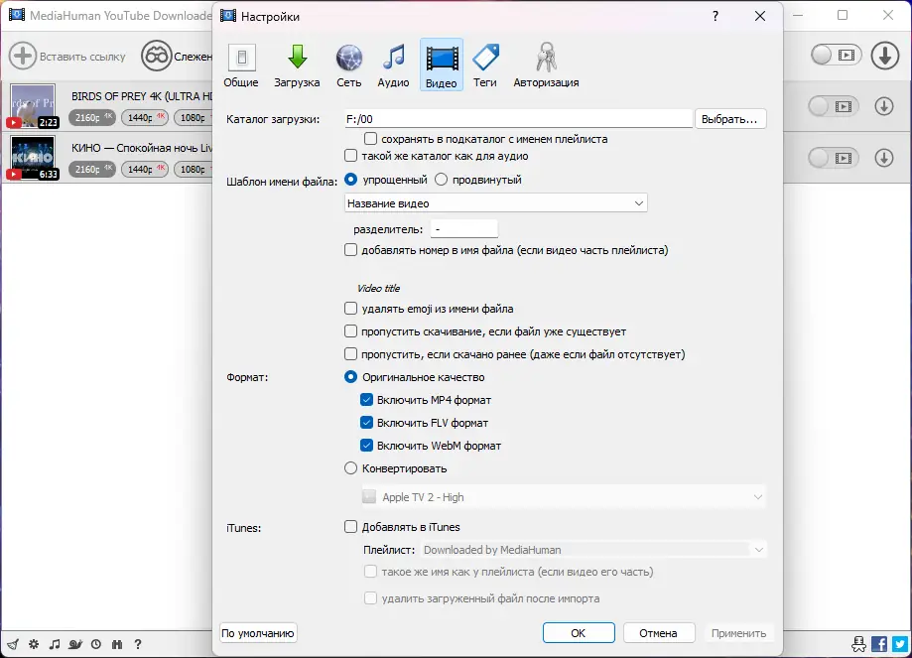The height and width of the screenshot is (658, 912).
Task: Select the продвинутый template radio button
Action: coord(441,180)
